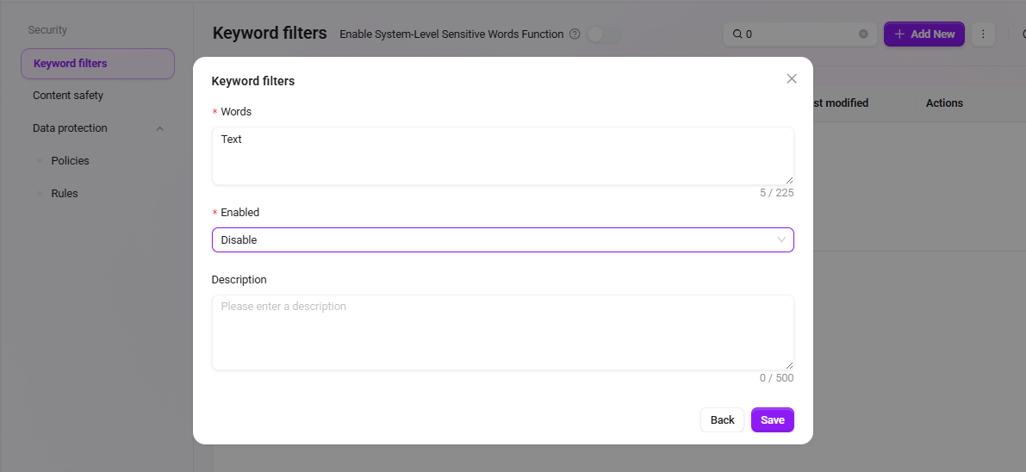Collapse the Data protection section

coord(160,128)
